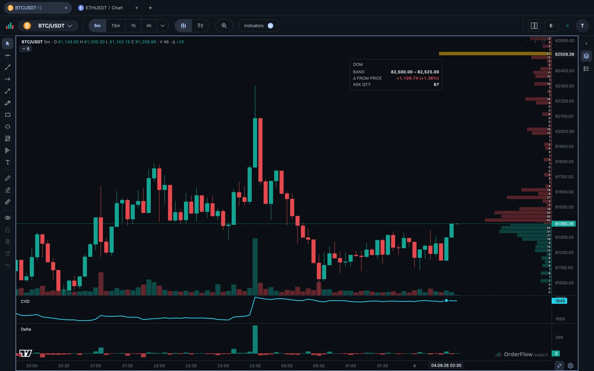Click the zoom magnifier button
This screenshot has width=594, height=371.
pos(224,26)
